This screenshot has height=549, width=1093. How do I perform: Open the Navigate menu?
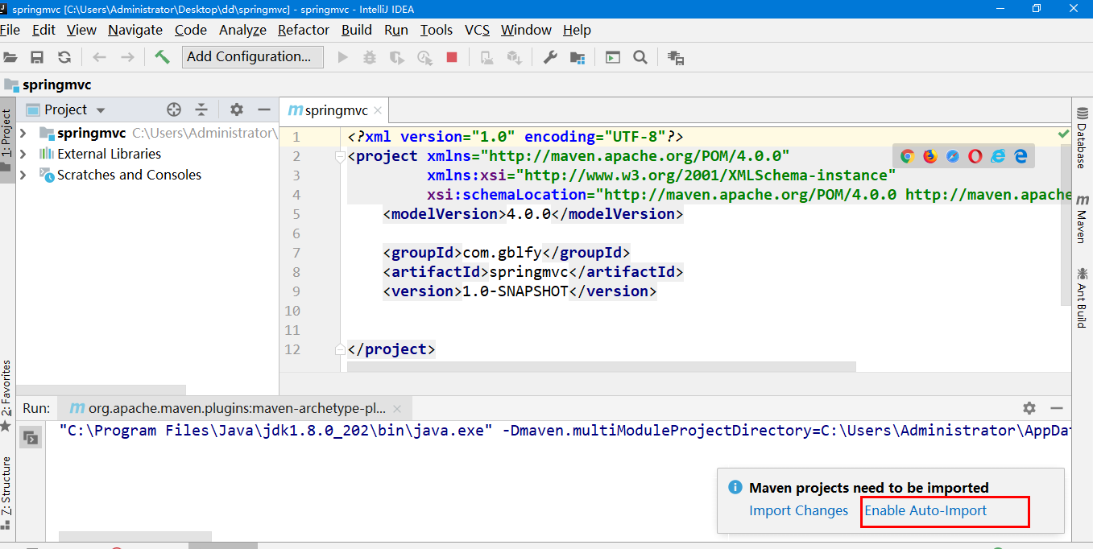135,30
